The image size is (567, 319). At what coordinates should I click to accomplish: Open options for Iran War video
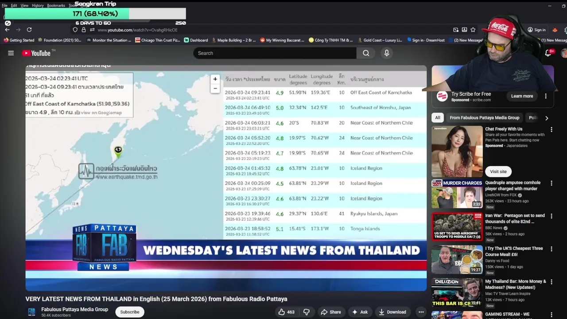[x=551, y=216]
